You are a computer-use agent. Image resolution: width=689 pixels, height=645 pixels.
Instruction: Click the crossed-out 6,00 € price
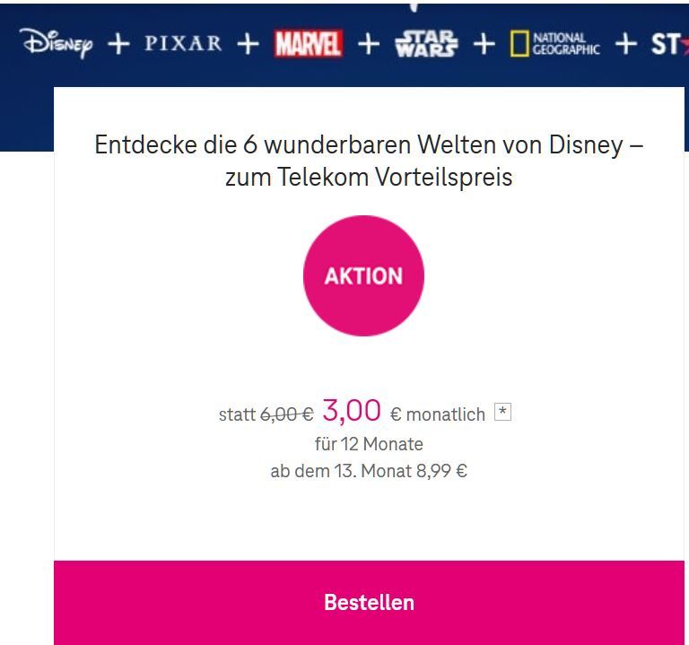[x=287, y=414]
